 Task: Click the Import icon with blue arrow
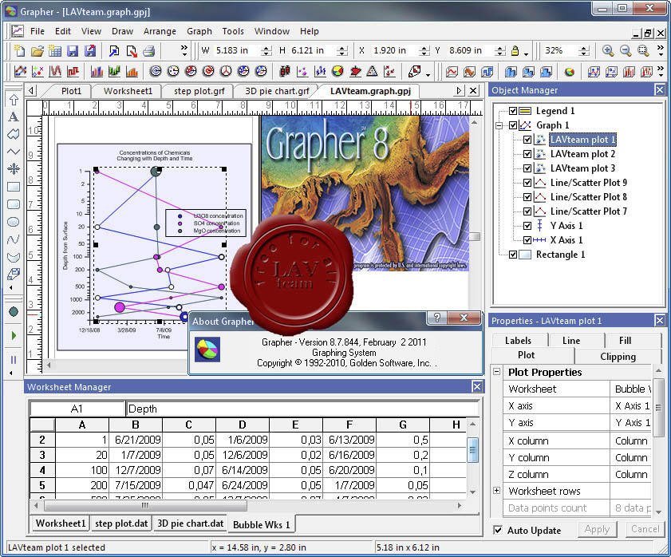pyautogui.click(x=114, y=50)
